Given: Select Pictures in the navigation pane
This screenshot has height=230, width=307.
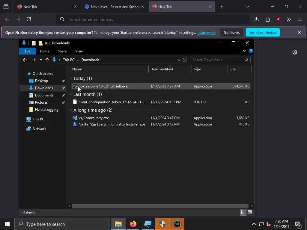Looking at the screenshot, I should click(x=41, y=102).
